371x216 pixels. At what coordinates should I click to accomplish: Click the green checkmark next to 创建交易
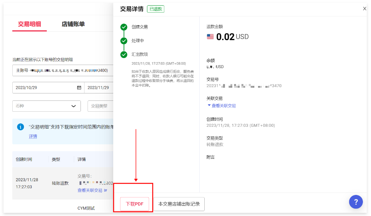pyautogui.click(x=123, y=26)
